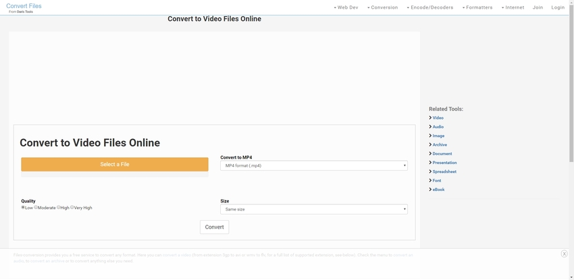Click the Join link
Image resolution: width=574 pixels, height=280 pixels.
point(538,7)
